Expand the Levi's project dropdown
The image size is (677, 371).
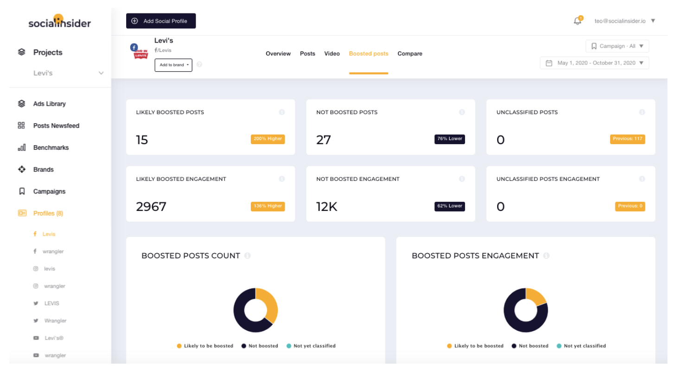(x=69, y=73)
